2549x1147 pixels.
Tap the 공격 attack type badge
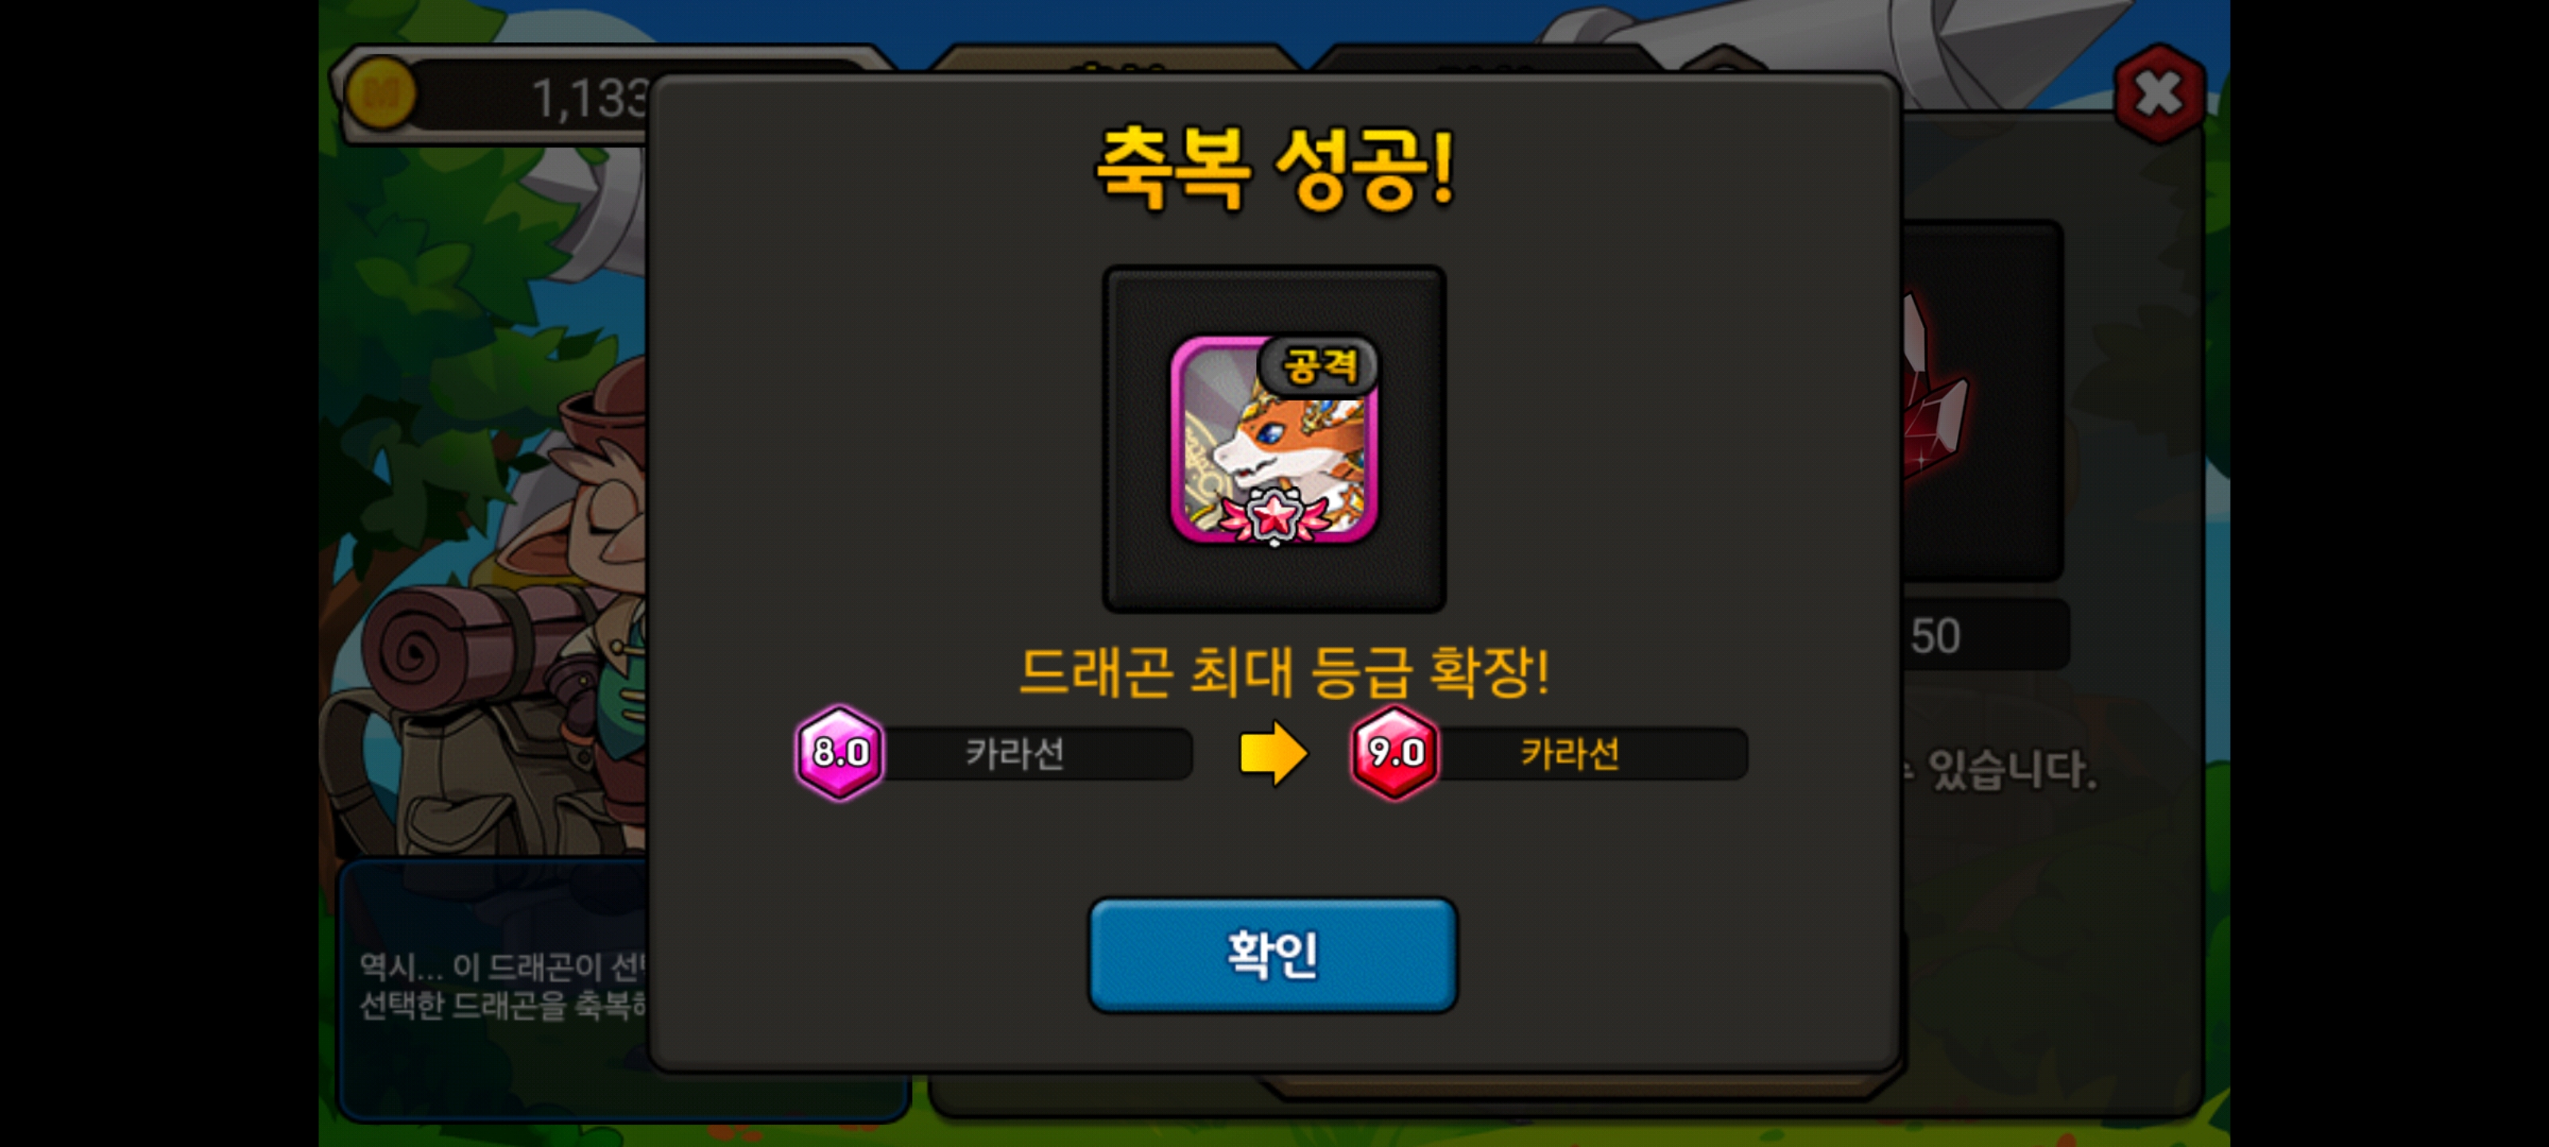(x=1319, y=366)
